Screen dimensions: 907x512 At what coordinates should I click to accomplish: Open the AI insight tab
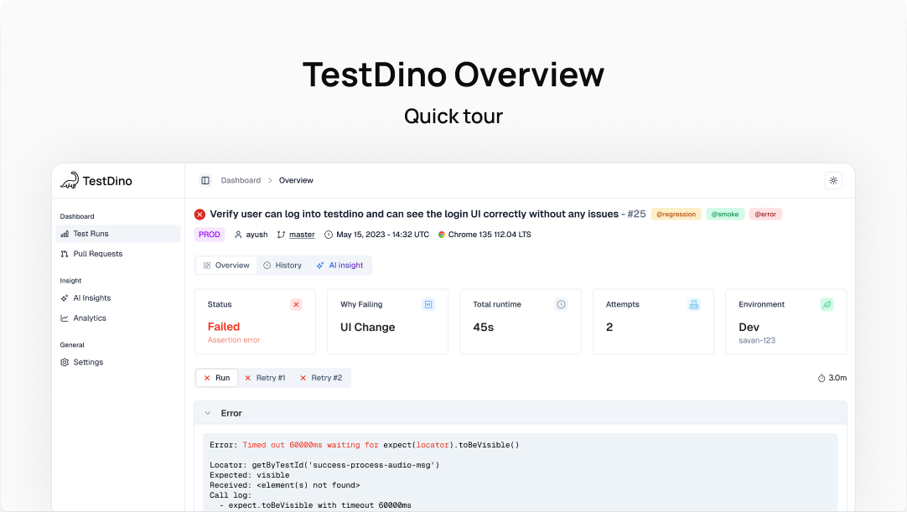(339, 266)
